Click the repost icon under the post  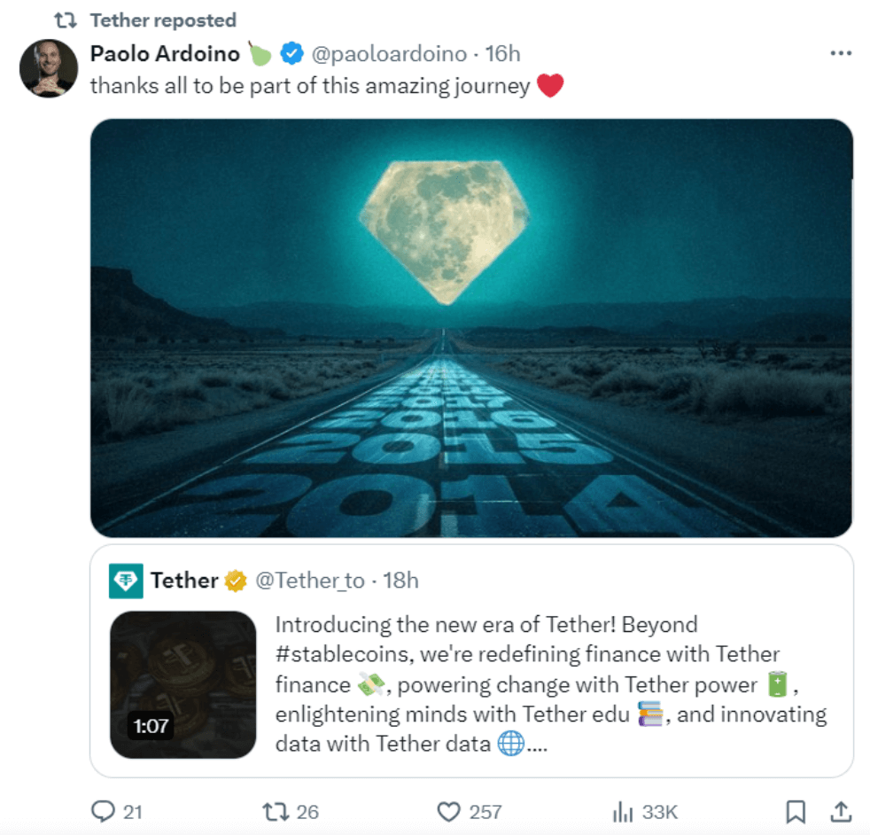tap(275, 811)
